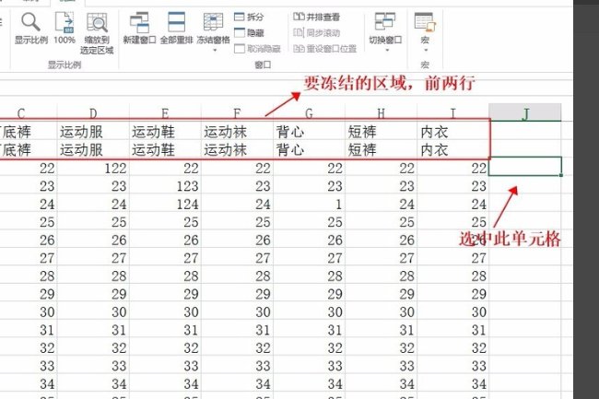Screen dimensions: 599x399
Task: Click the selected green-bordered cell in column J
Action: 525,167
